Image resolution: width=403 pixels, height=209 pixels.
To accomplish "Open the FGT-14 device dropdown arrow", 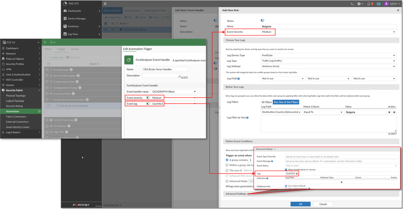I will [x=39, y=42].
